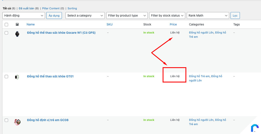Open the Filter by product type dropdown
The width and height of the screenshot is (261, 134).
tap(127, 16)
